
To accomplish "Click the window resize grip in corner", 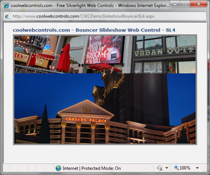I will (205, 170).
